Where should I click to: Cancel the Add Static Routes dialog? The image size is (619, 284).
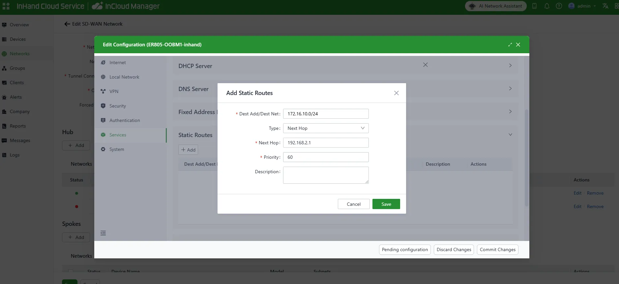click(x=354, y=204)
